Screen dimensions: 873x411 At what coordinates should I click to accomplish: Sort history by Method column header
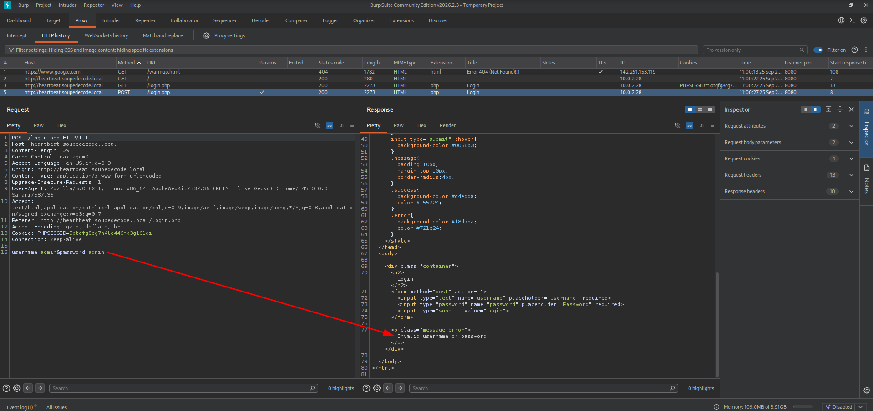pyautogui.click(x=130, y=63)
